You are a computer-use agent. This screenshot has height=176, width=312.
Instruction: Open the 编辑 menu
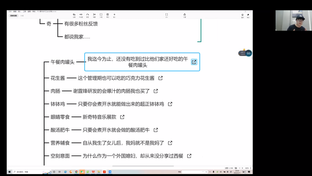(x=15, y=12)
